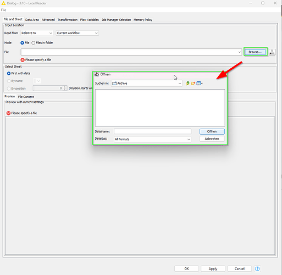Click the Dateiname input field
This screenshot has height=275, width=282.
(x=152, y=131)
